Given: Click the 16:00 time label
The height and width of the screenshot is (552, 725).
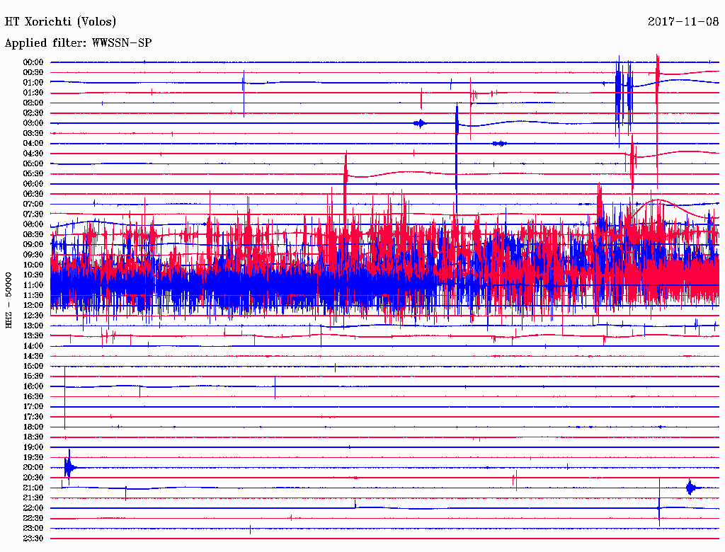Looking at the screenshot, I should pyautogui.click(x=33, y=386).
